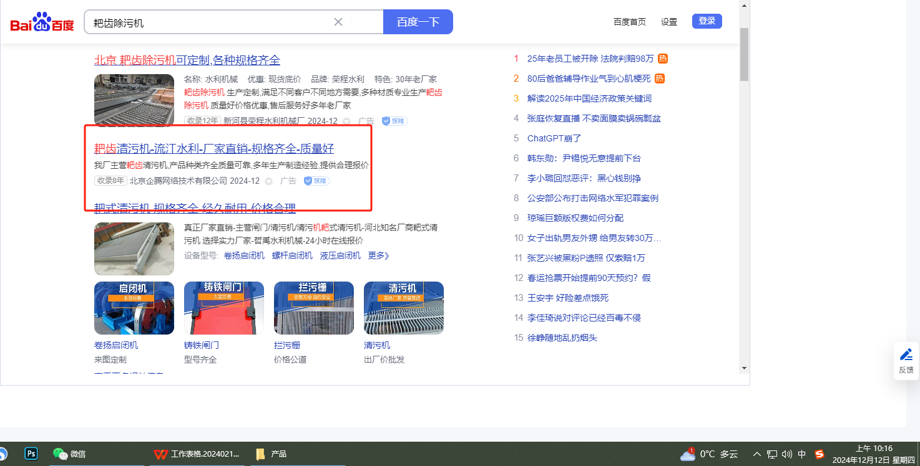Click the page scrollbar down arrow

click(744, 369)
